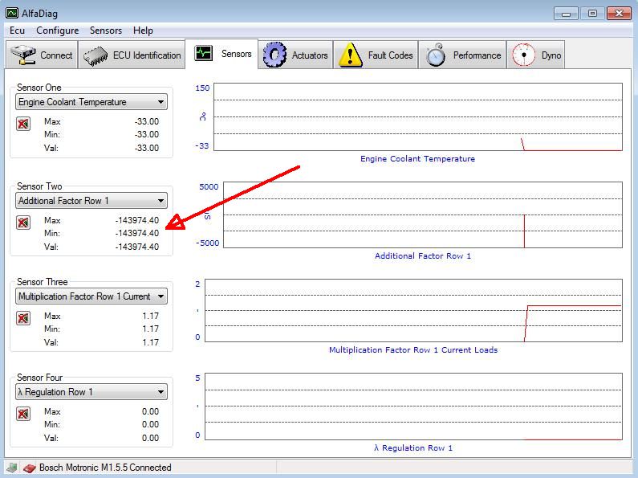
Task: Open the Configure menu
Action: click(57, 31)
